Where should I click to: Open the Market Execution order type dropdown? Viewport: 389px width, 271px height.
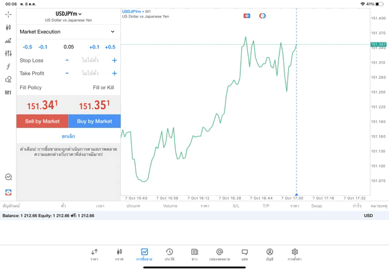(x=68, y=32)
